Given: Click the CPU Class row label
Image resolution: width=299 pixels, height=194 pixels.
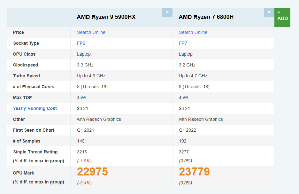Looking at the screenshot, I should pyautogui.click(x=24, y=54).
